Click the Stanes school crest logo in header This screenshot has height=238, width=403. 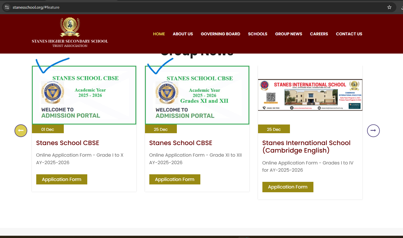[70, 27]
